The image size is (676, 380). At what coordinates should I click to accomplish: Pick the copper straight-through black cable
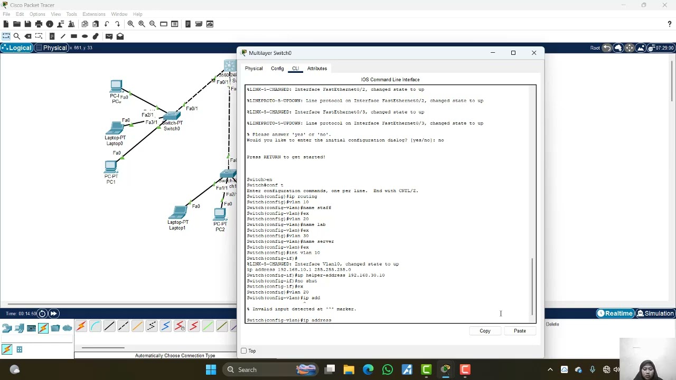tap(109, 327)
